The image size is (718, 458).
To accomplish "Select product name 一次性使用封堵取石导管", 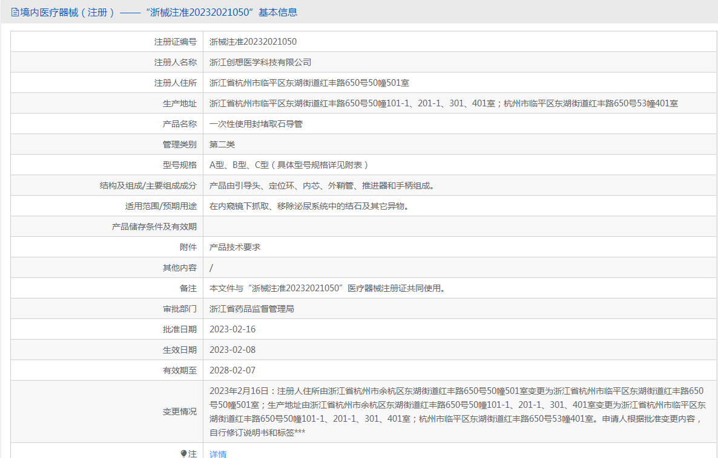I will [x=256, y=124].
